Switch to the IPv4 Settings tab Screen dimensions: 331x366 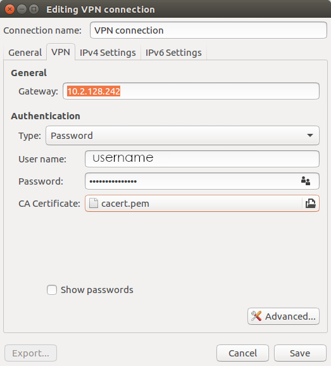point(108,53)
